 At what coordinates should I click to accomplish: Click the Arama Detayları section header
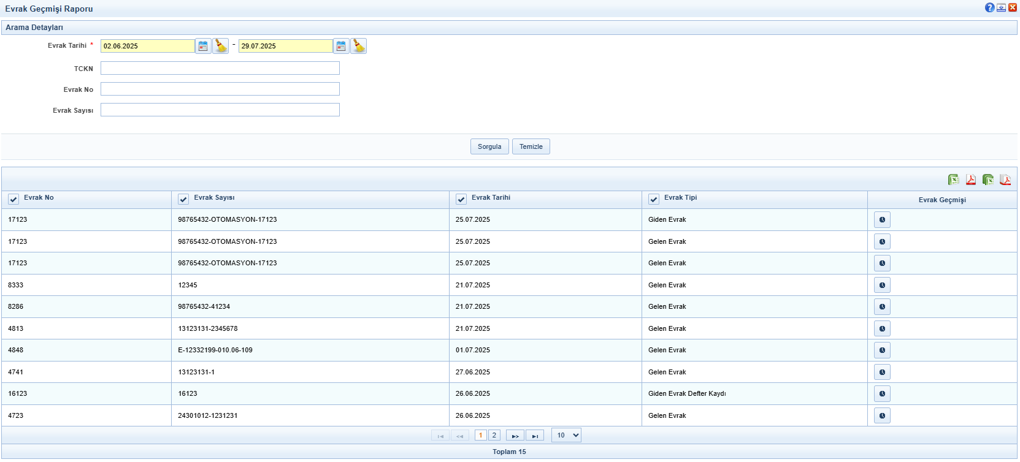(x=509, y=28)
